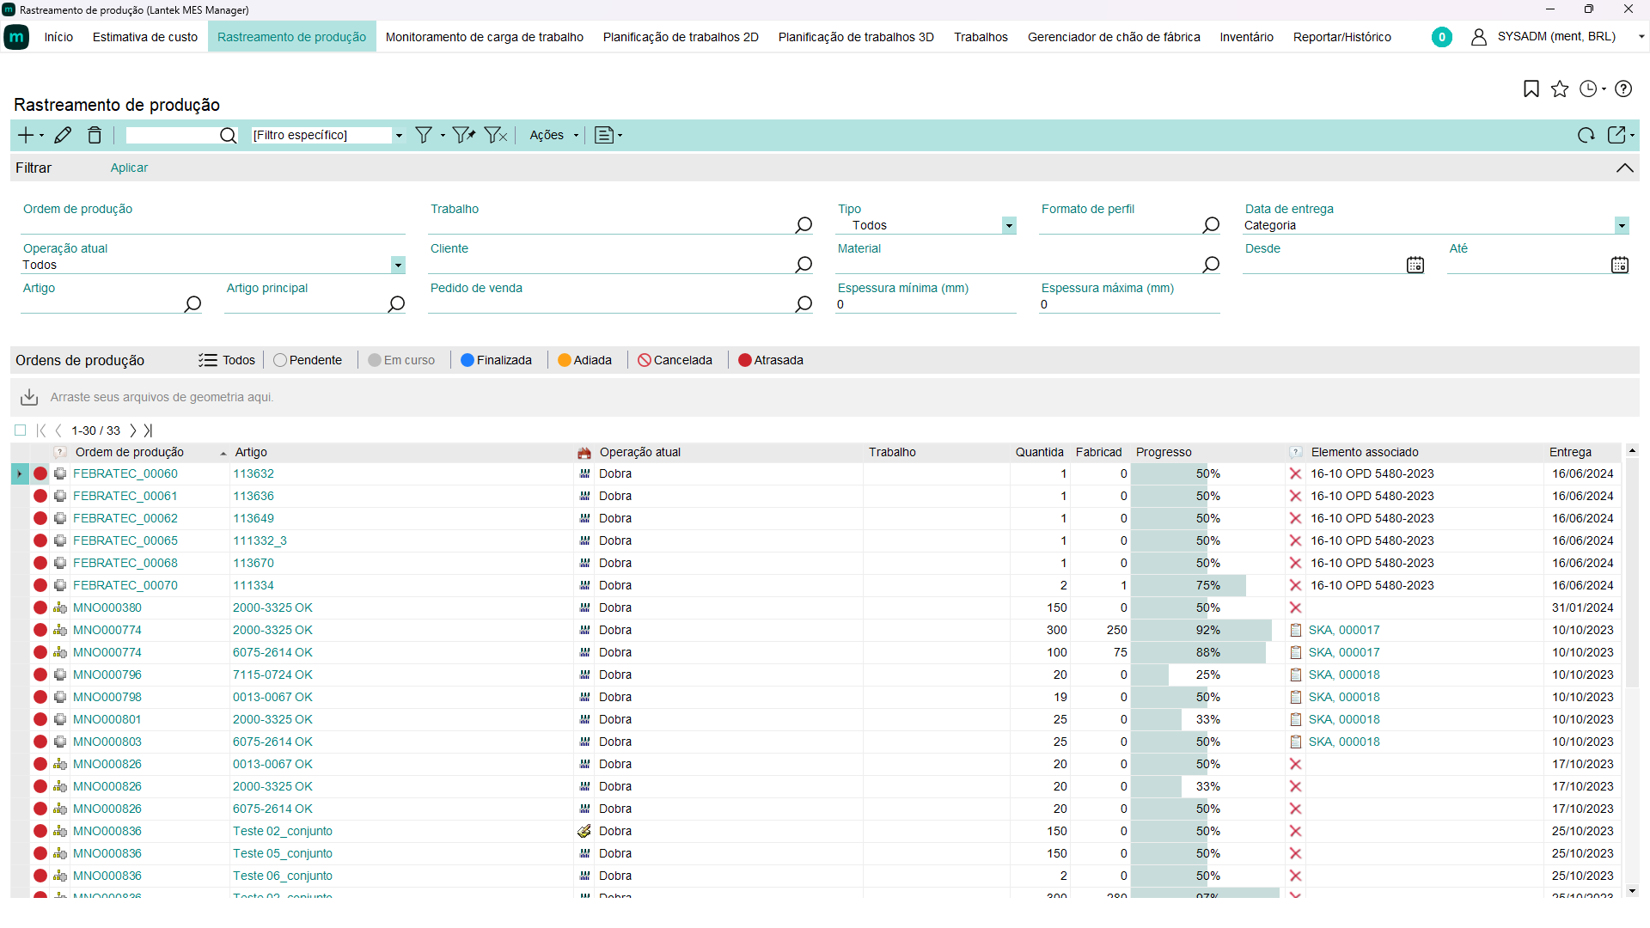Screen dimensions: 1650x928
Task: Click the edit filter funnel icon
Action: pyautogui.click(x=464, y=135)
